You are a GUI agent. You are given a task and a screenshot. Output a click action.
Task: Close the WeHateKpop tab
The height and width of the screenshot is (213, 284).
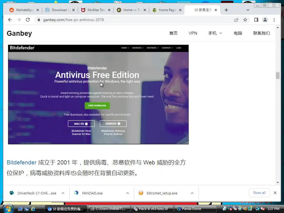coord(38,10)
